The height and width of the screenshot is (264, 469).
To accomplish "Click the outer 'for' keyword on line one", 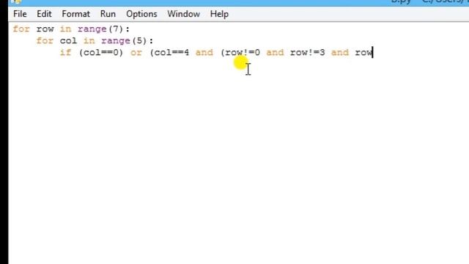I will pos(21,29).
